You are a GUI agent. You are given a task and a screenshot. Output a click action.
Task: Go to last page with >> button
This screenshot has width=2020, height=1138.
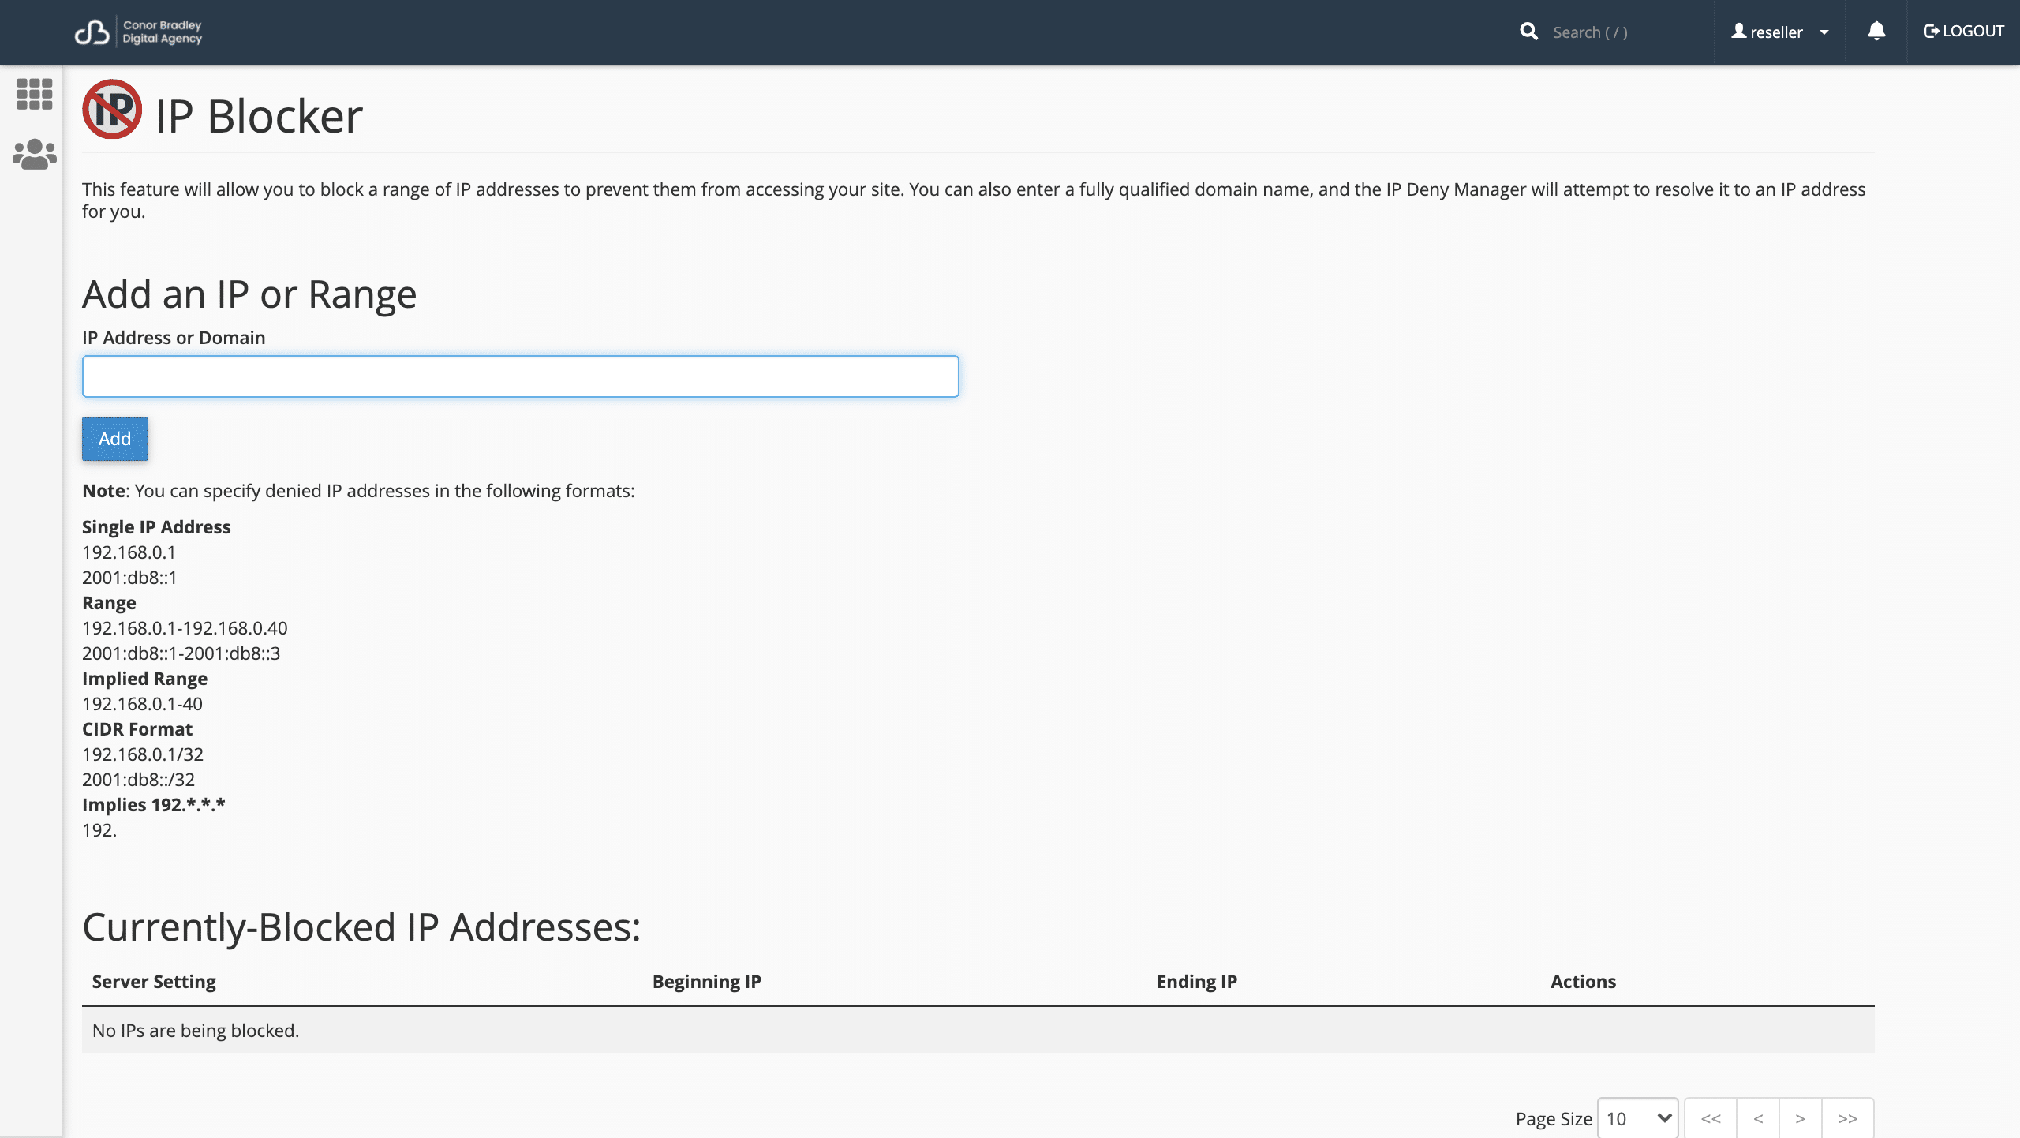tap(1848, 1118)
